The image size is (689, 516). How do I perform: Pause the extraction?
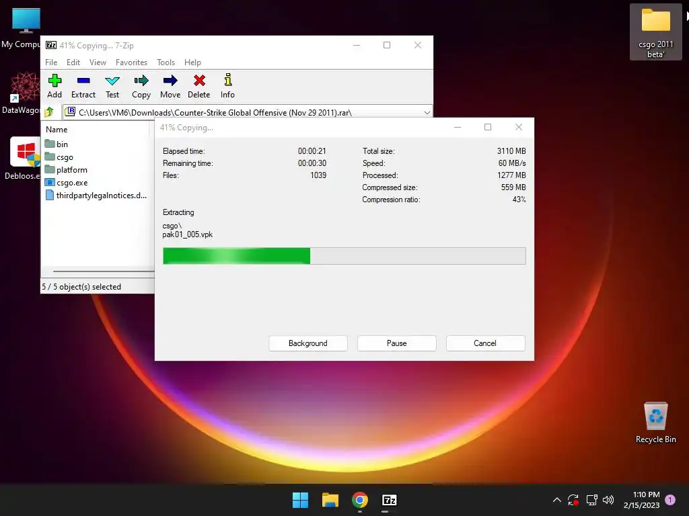pos(397,343)
